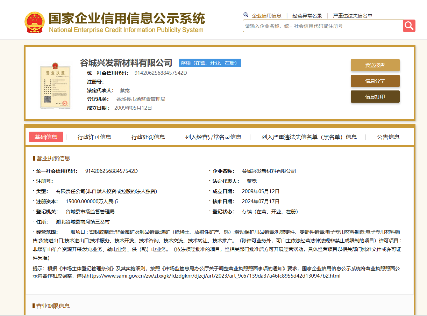Select the 经营异常名录 search category
Screen dimensions: 427x316
click(x=307, y=16)
